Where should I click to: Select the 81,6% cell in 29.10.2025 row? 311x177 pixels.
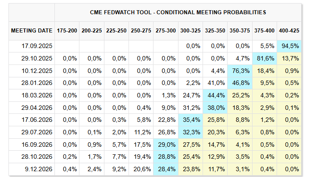click(265, 59)
